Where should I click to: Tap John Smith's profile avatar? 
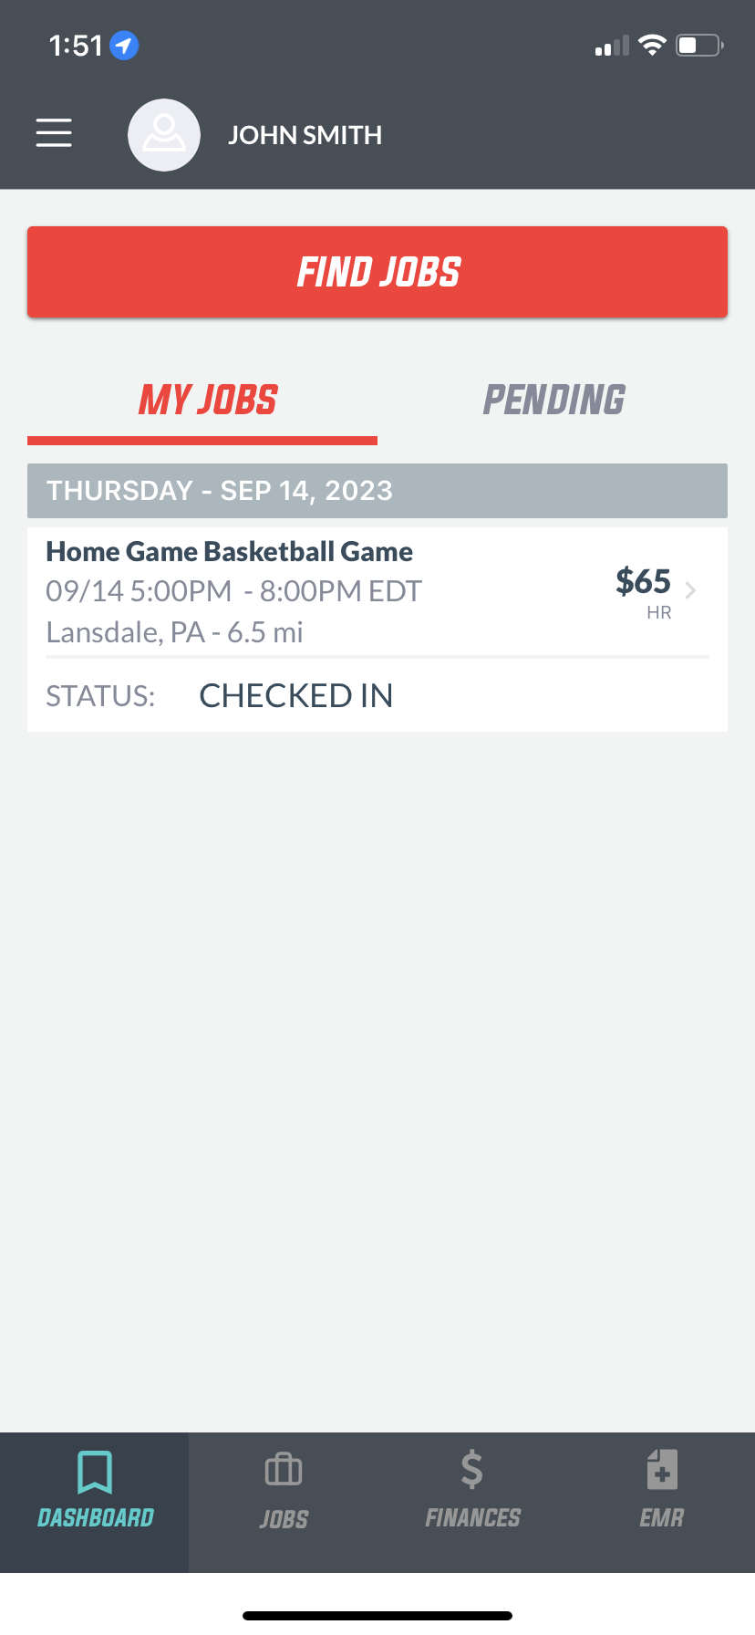point(164,135)
